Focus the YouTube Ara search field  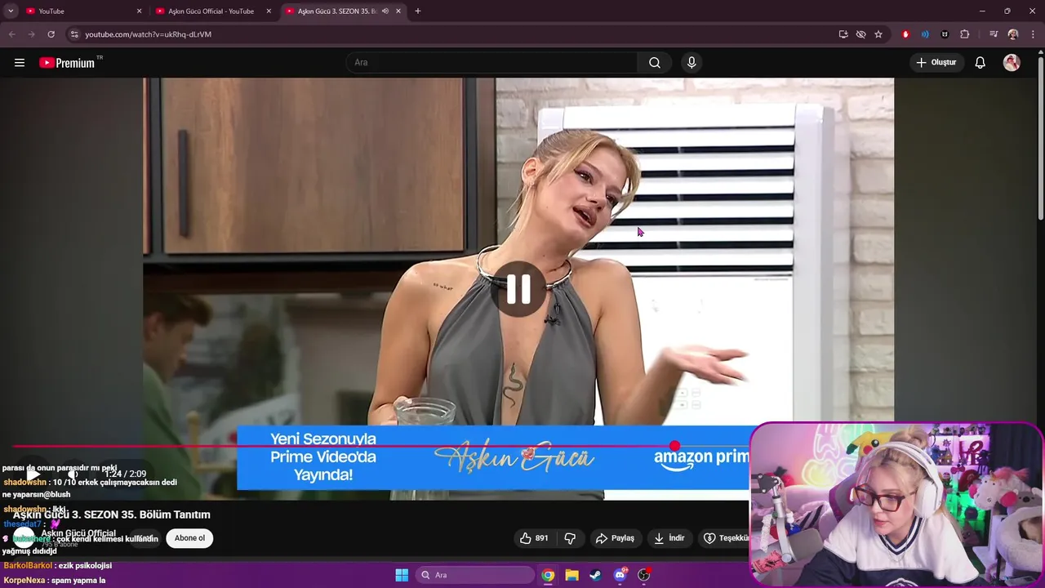[492, 63]
